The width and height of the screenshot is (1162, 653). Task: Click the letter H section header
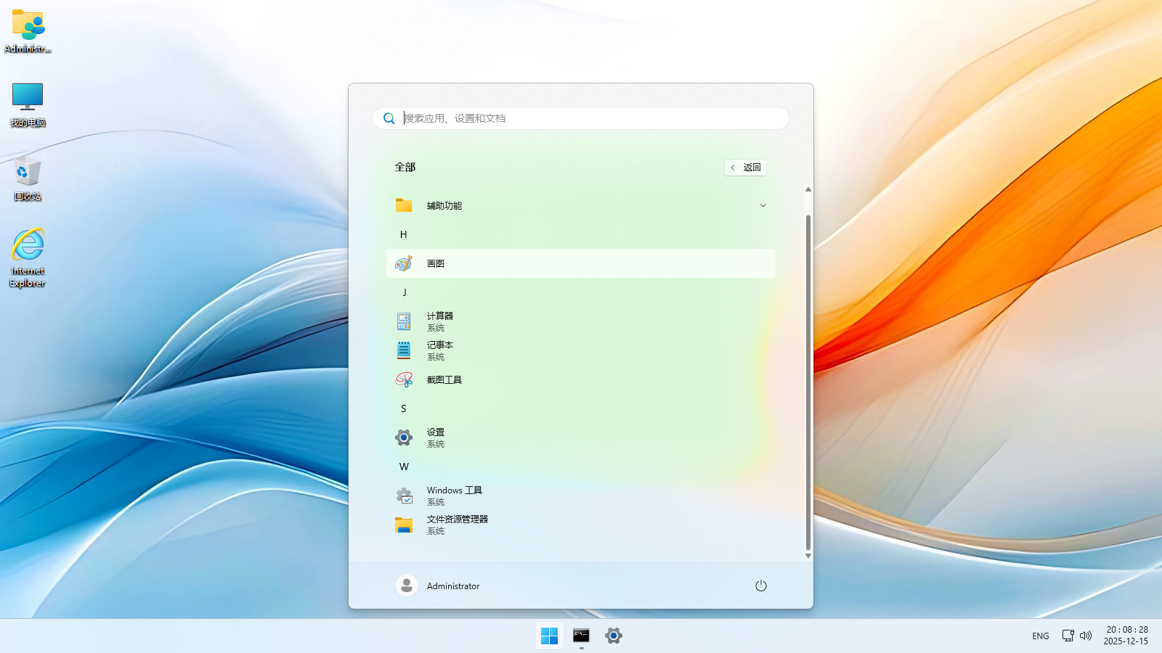click(404, 234)
